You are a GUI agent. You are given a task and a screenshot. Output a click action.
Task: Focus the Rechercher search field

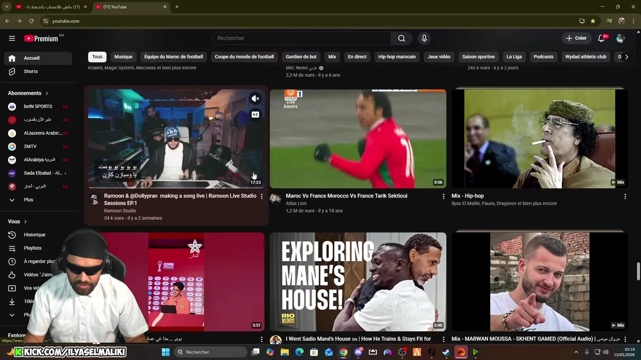301,38
